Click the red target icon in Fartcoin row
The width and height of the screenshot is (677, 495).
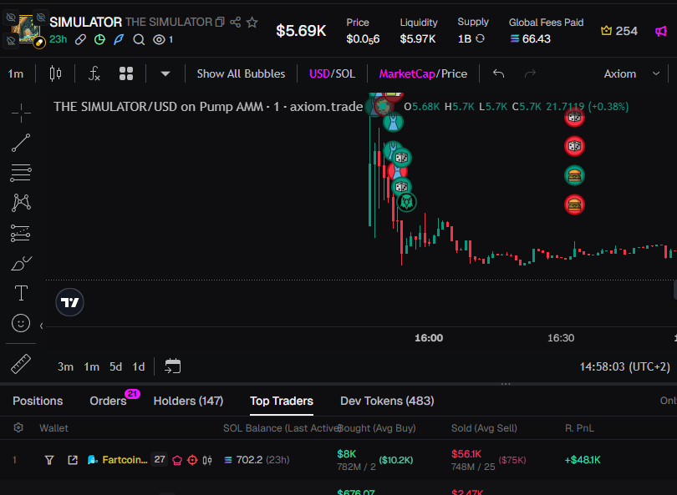(x=192, y=461)
